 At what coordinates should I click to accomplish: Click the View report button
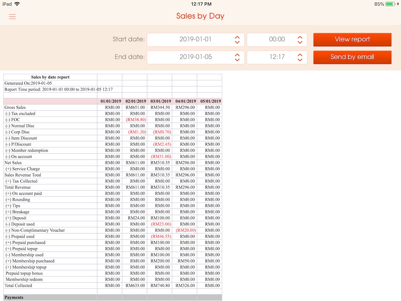pyautogui.click(x=352, y=40)
